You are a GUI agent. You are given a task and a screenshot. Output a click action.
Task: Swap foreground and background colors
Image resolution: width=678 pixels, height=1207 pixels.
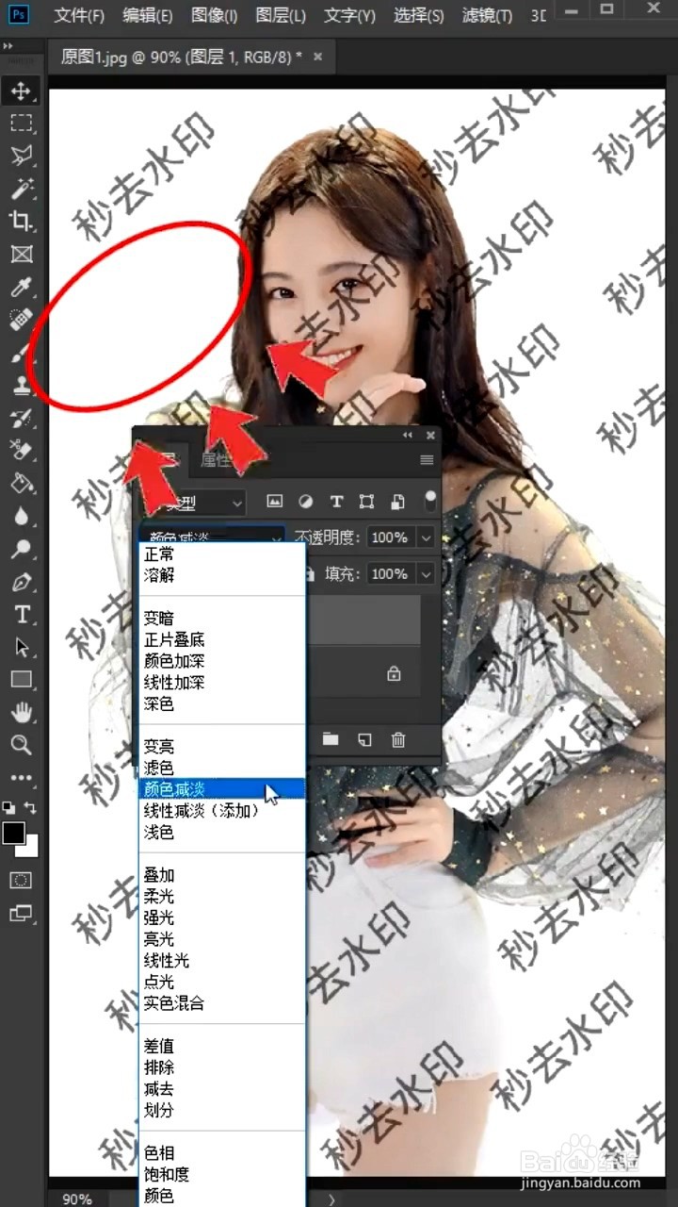pyautogui.click(x=31, y=808)
